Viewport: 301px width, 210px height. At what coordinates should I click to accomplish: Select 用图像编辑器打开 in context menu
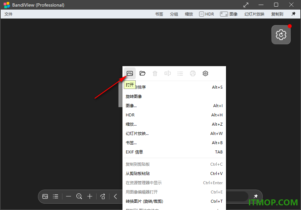[174, 192]
